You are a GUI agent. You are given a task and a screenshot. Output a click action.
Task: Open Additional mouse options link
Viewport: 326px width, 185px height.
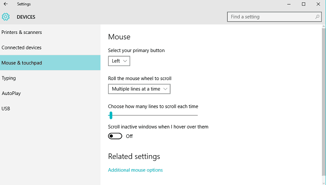coord(135,170)
